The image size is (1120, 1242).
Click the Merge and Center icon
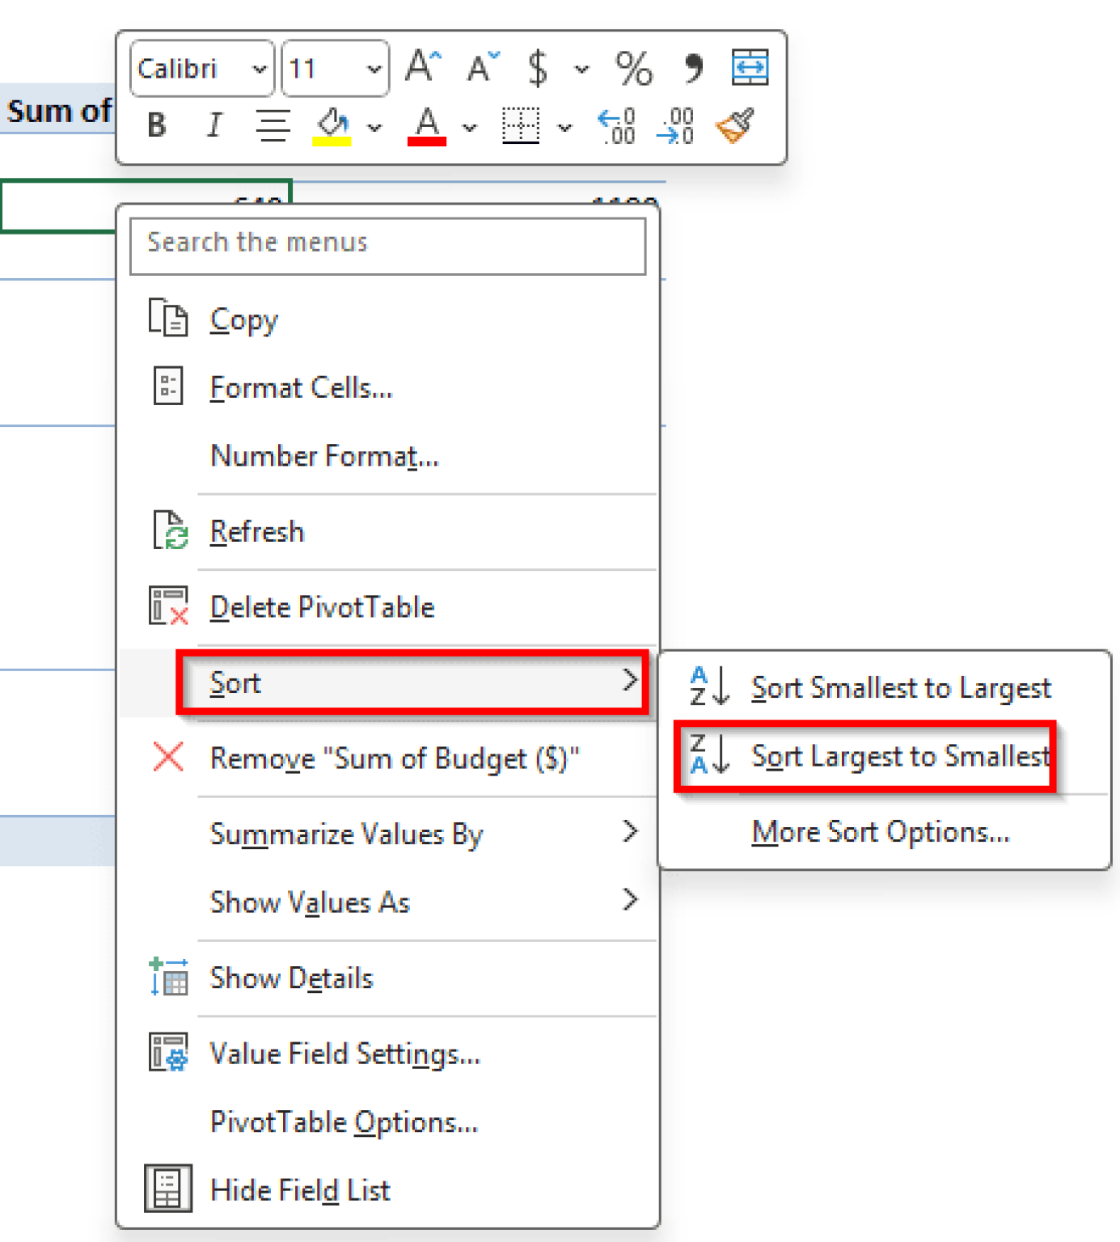(x=750, y=68)
